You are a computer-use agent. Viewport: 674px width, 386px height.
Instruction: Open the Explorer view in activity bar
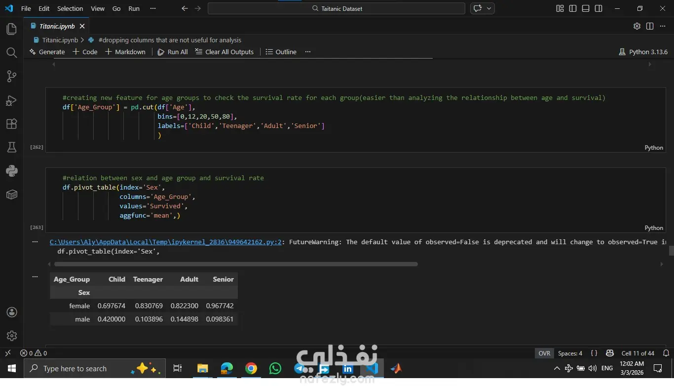[x=11, y=30]
